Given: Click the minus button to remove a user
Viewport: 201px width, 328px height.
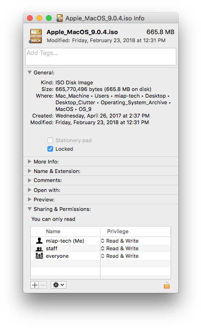Looking at the screenshot, I should 43,285.
